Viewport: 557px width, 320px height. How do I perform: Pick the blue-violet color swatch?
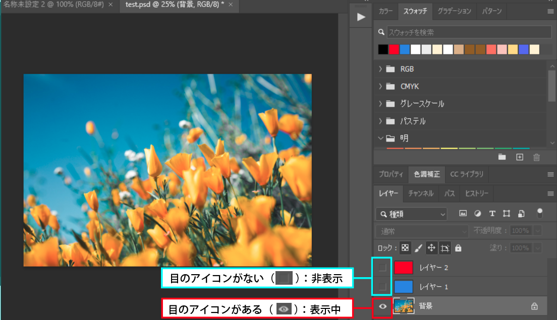click(x=524, y=49)
